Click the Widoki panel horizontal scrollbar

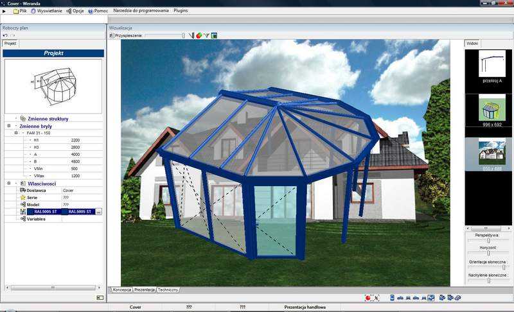(x=488, y=228)
